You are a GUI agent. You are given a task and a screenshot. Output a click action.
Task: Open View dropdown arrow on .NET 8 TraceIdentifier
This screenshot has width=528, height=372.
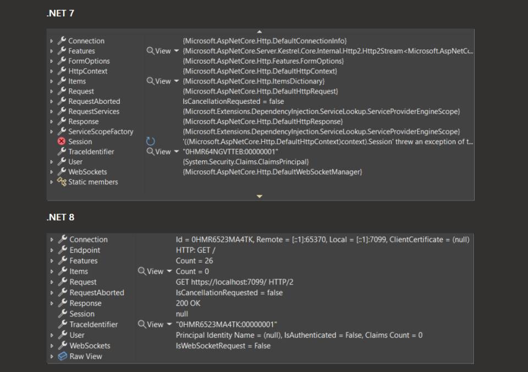pyautogui.click(x=169, y=324)
